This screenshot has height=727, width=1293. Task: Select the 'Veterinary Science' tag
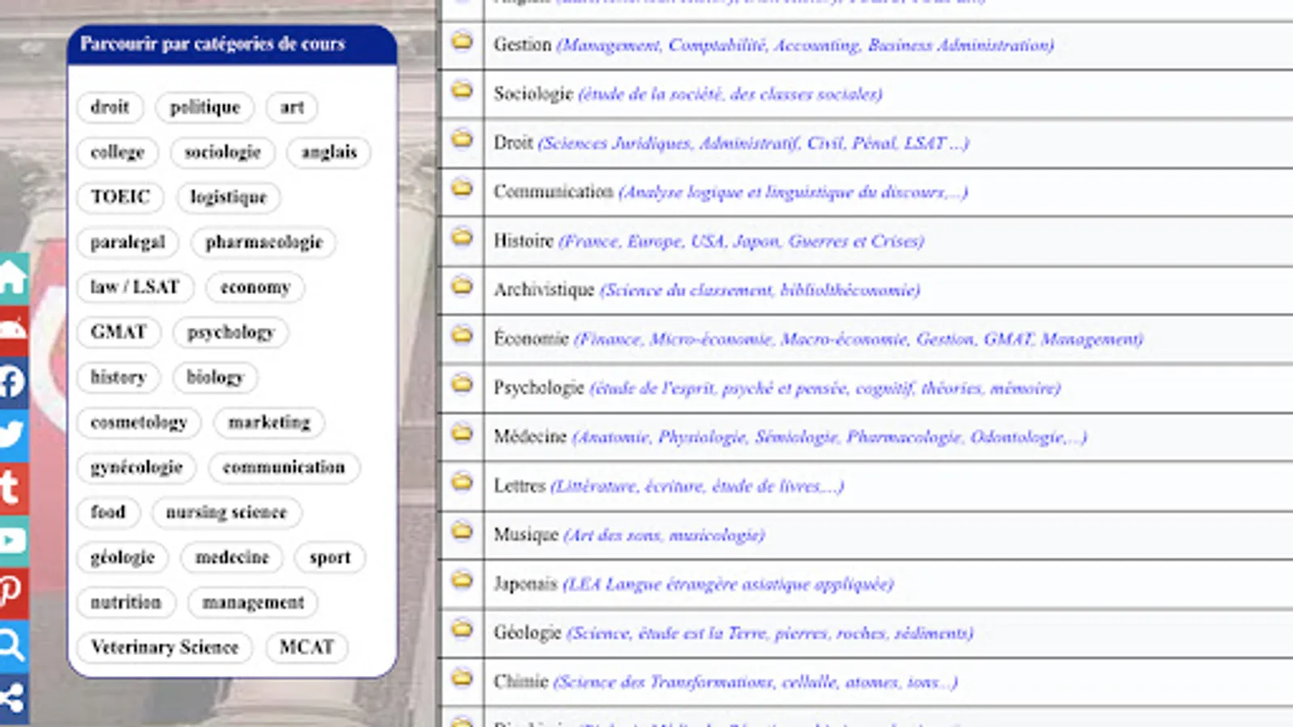pyautogui.click(x=165, y=647)
